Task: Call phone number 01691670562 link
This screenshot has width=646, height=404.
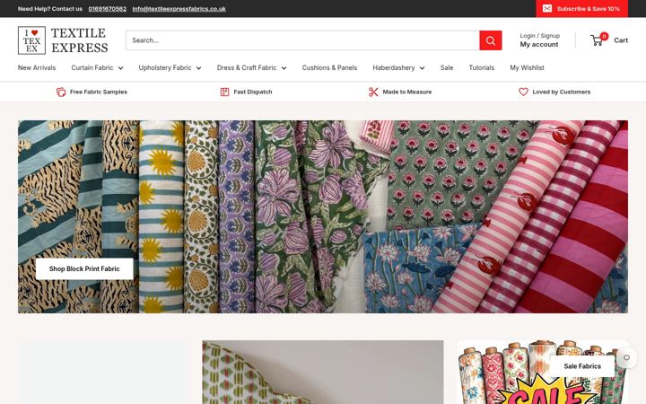Action: [107, 9]
